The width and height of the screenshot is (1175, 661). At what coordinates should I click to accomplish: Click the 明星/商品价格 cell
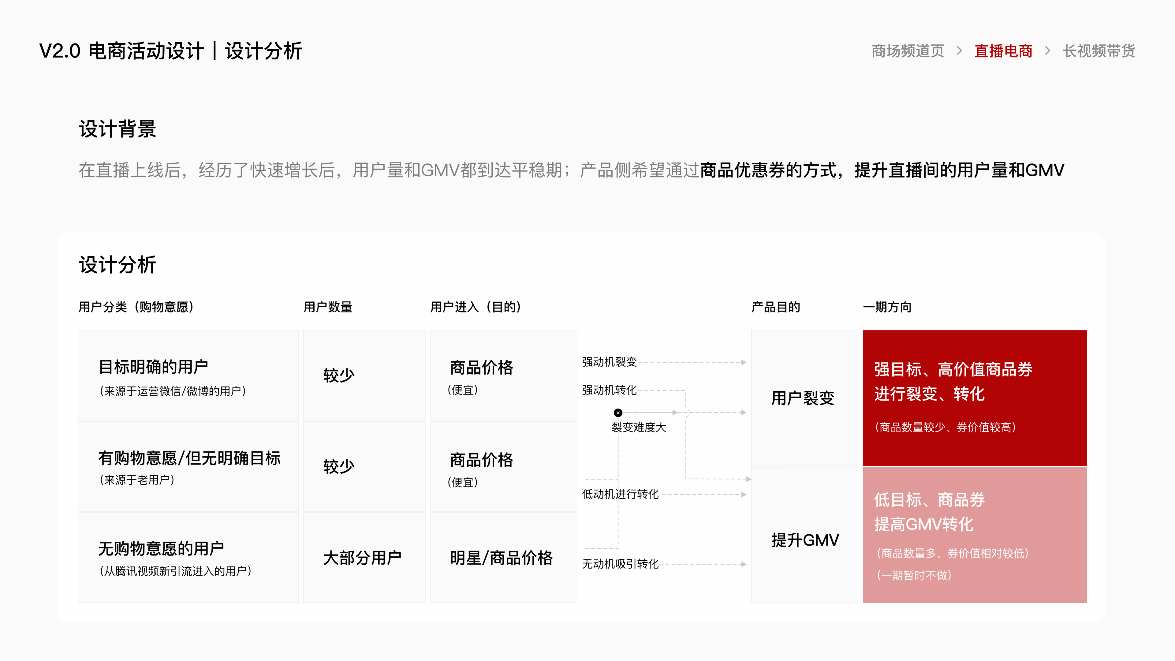pyautogui.click(x=504, y=558)
